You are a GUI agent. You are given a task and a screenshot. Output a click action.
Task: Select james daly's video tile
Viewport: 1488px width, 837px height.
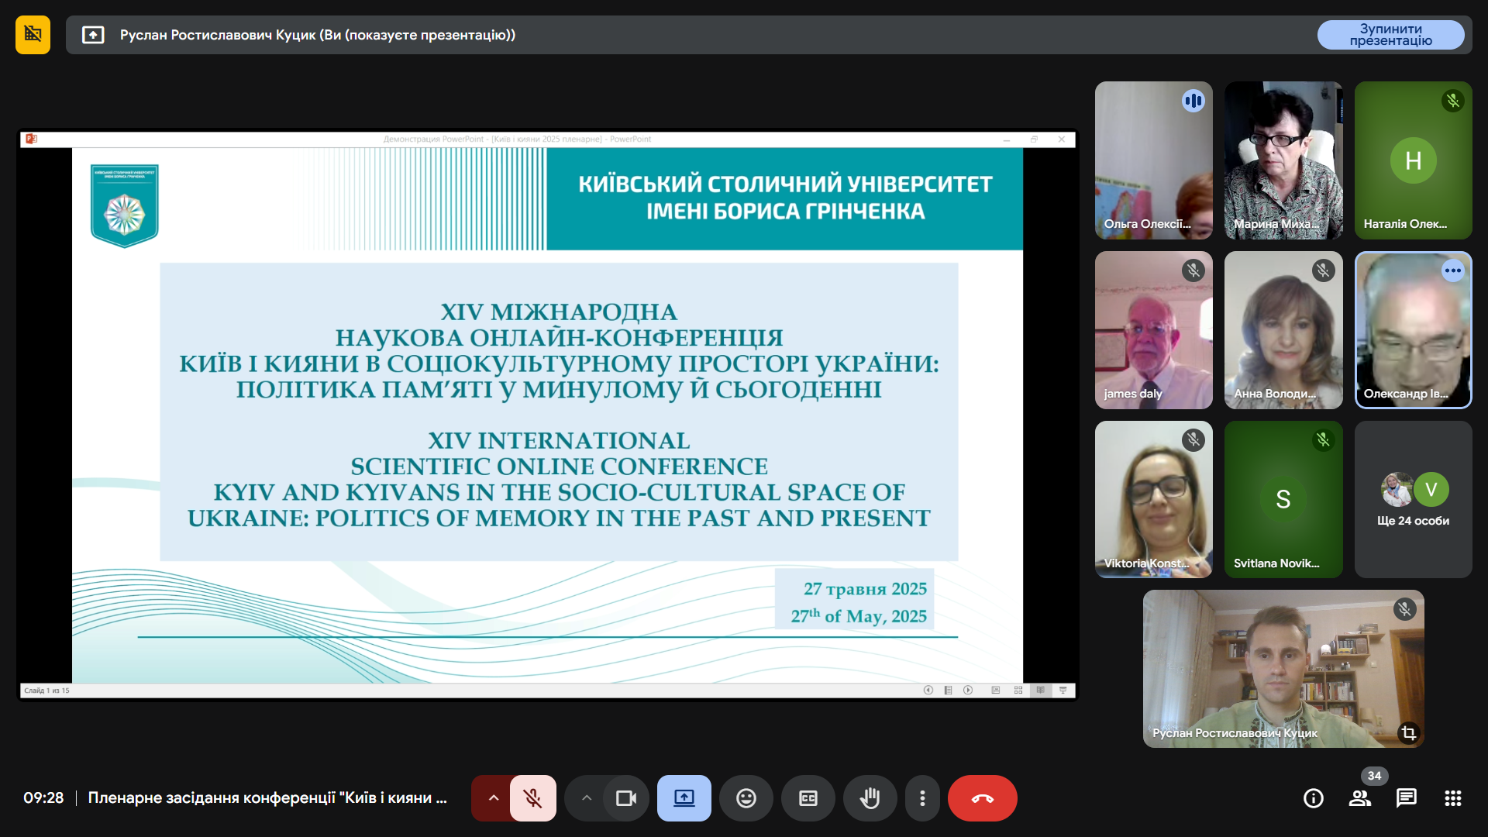coord(1153,330)
